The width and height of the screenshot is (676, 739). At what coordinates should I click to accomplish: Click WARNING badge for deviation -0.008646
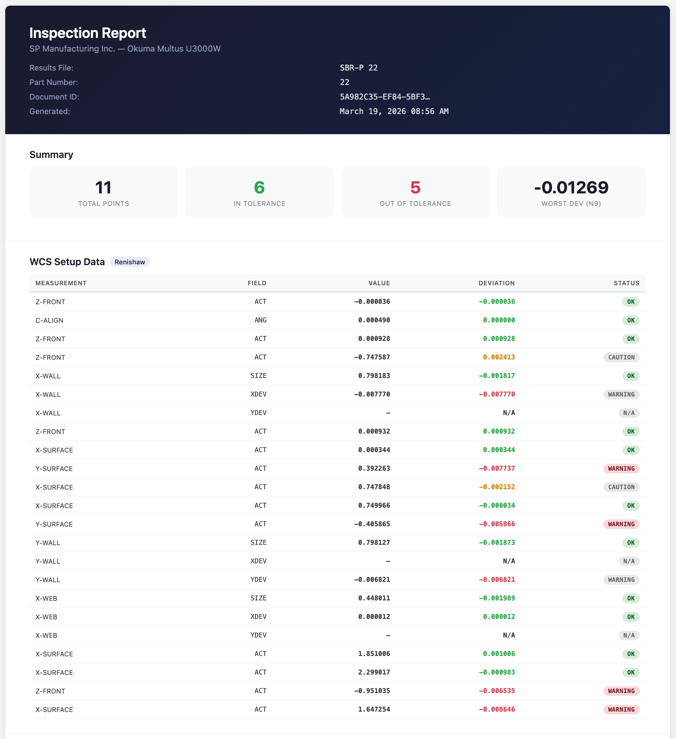point(621,710)
